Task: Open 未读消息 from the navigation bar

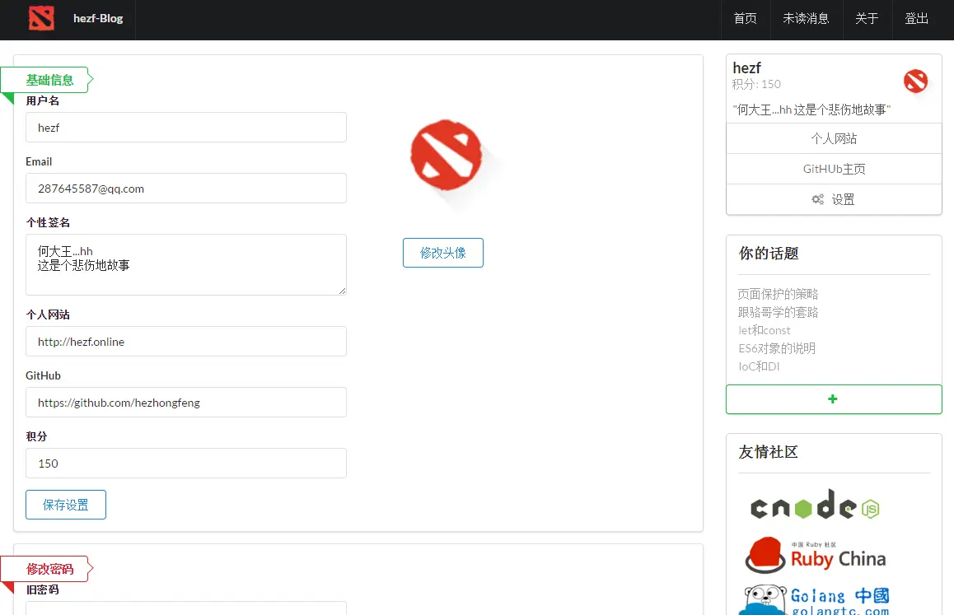Action: [x=806, y=19]
